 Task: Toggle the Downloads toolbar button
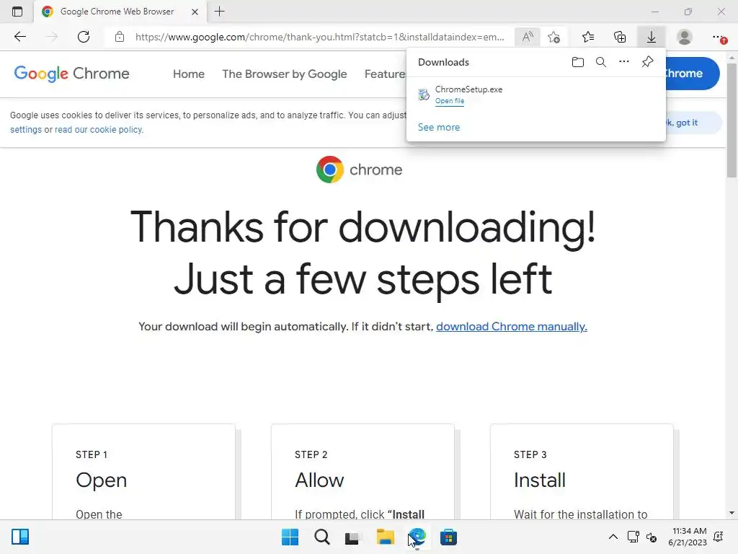point(652,37)
